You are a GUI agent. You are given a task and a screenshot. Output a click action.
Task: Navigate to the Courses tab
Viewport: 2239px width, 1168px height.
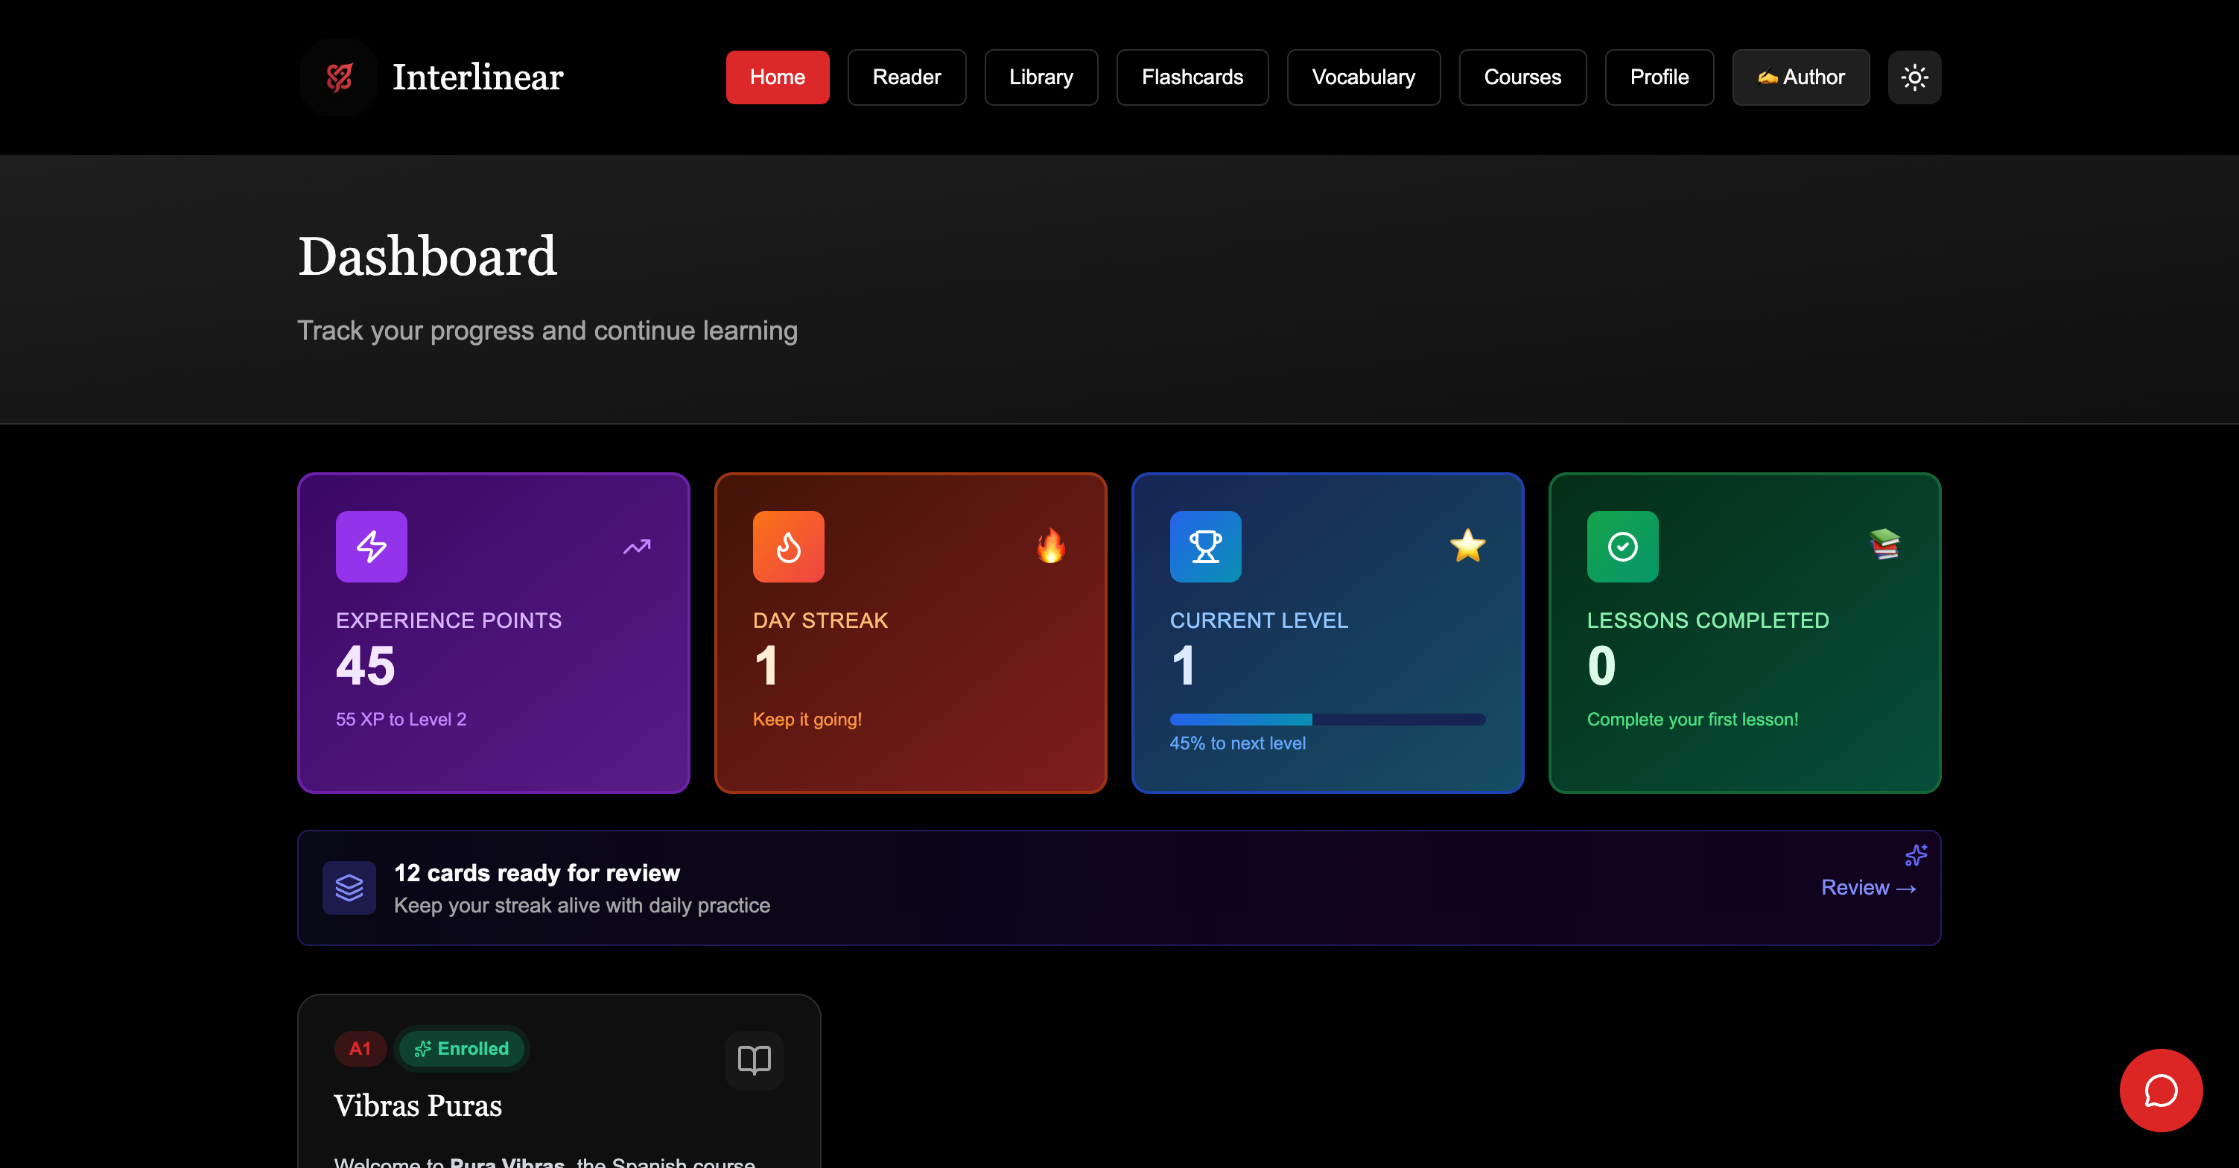(x=1522, y=77)
